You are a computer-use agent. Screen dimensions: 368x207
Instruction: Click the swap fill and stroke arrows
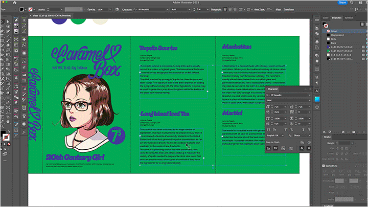coord(9,132)
